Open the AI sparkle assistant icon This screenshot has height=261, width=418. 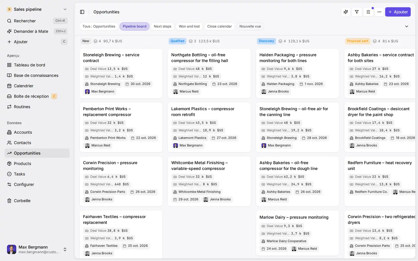346,12
